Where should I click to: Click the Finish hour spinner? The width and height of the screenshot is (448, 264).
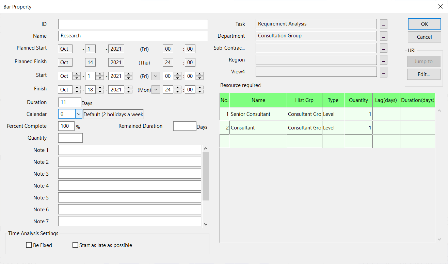[x=177, y=90]
